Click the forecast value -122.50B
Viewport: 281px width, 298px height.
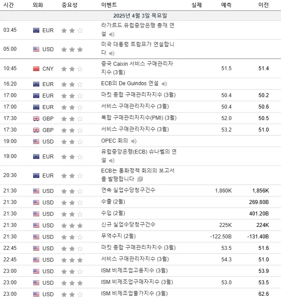pos(220,237)
